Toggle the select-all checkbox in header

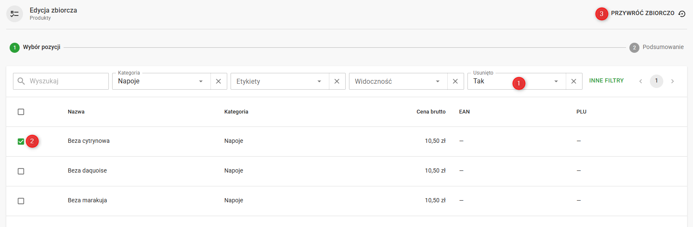[21, 112]
